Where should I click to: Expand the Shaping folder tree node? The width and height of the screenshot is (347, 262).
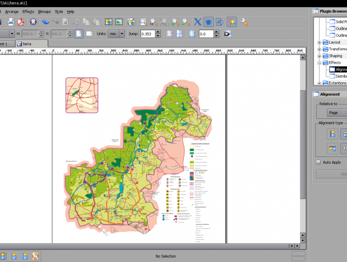[x=319, y=56]
